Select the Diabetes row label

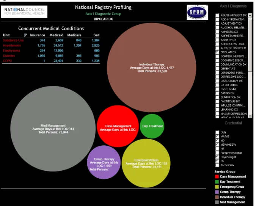click(x=9, y=56)
